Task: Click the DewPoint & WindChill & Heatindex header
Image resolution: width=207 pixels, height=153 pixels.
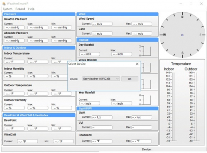Action: pos(39,115)
